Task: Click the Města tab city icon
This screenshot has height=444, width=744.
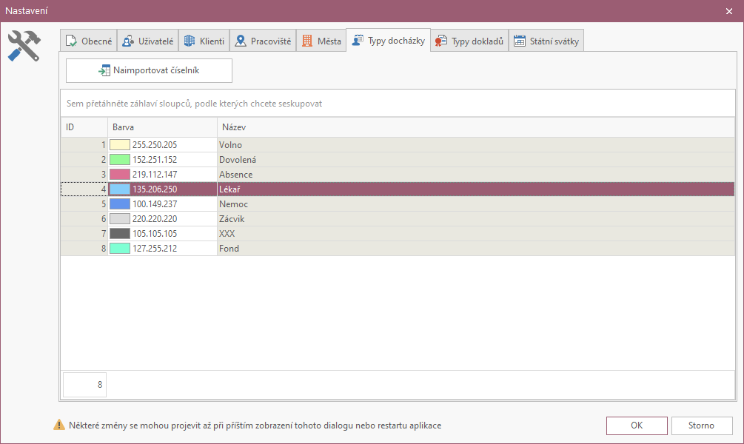Action: [307, 41]
